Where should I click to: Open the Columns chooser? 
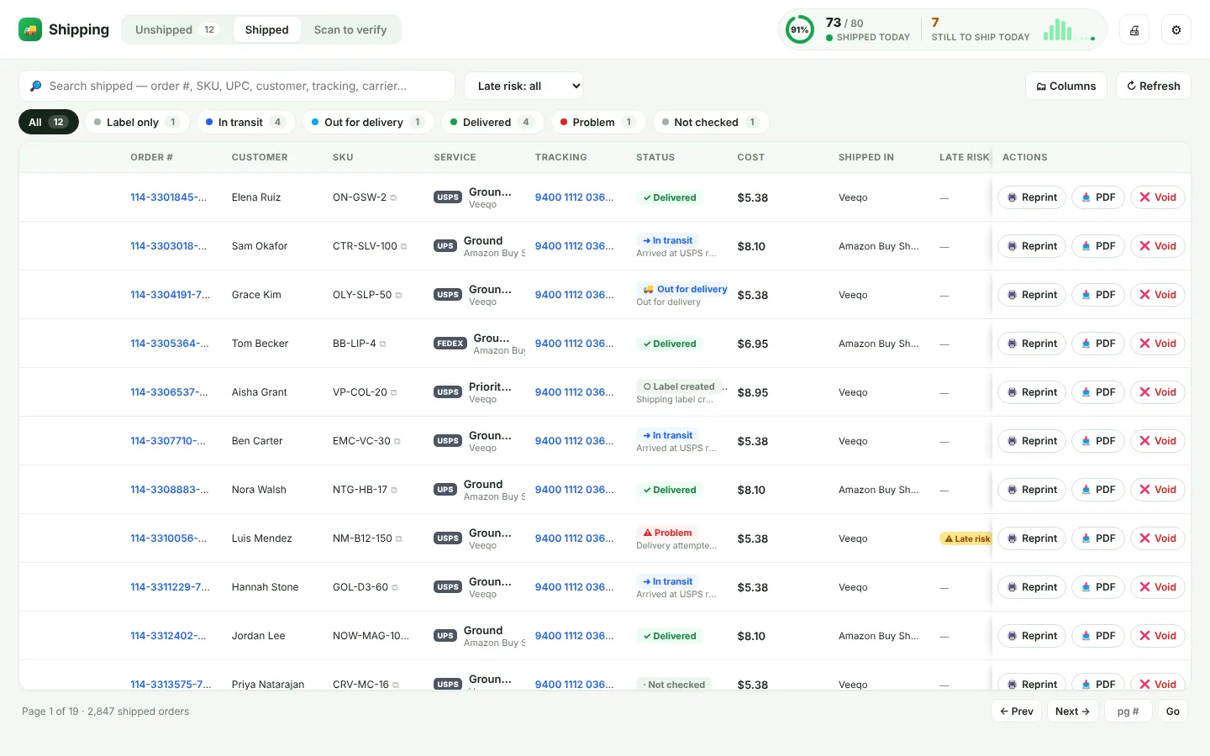pyautogui.click(x=1066, y=86)
